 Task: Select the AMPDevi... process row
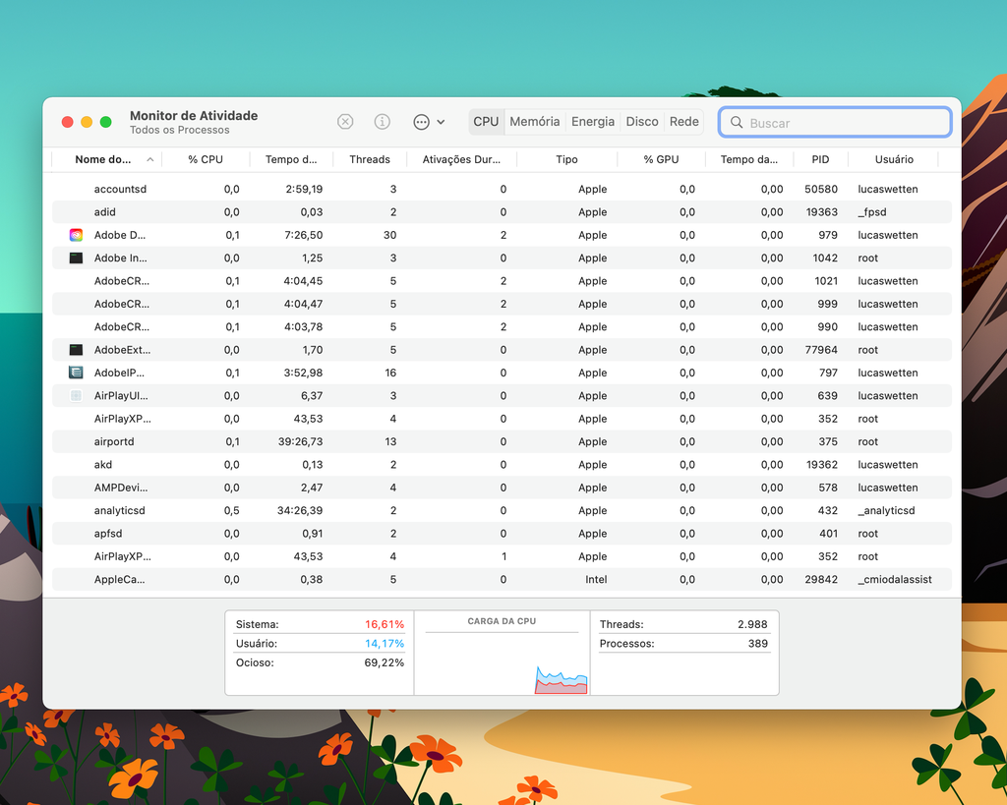point(502,488)
